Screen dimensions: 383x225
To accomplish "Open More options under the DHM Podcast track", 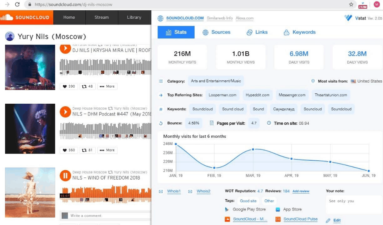I will [107, 150].
